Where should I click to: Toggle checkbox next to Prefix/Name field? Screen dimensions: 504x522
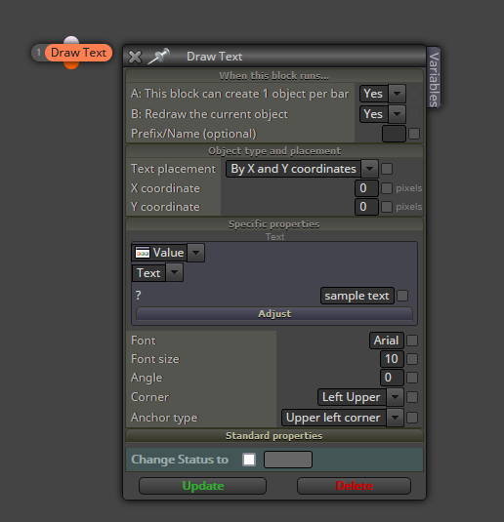(x=414, y=134)
